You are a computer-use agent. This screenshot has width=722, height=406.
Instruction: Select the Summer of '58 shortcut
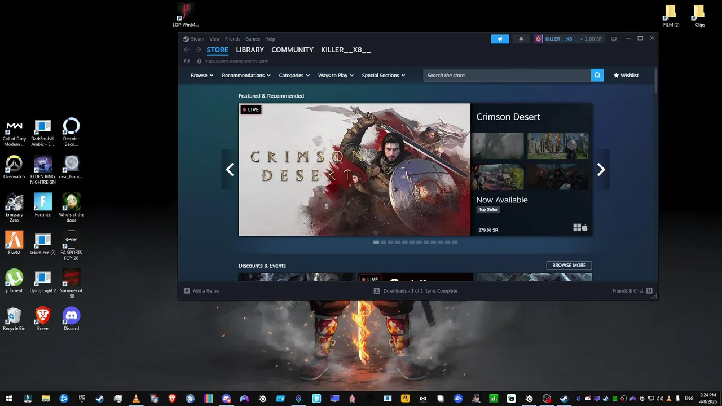pos(71,284)
